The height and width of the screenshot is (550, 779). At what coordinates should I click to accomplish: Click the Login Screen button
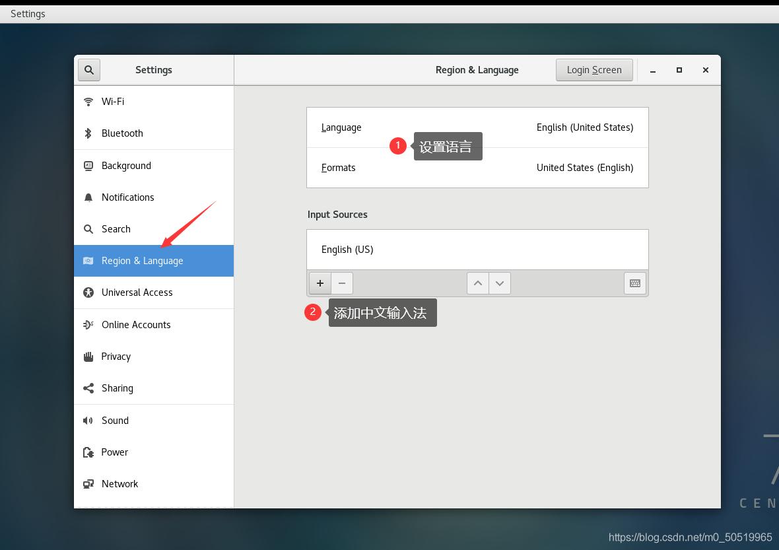(593, 69)
